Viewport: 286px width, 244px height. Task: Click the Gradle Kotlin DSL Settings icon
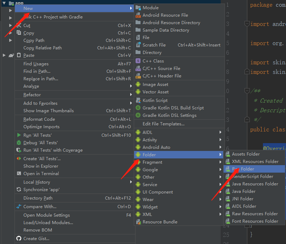(138, 115)
